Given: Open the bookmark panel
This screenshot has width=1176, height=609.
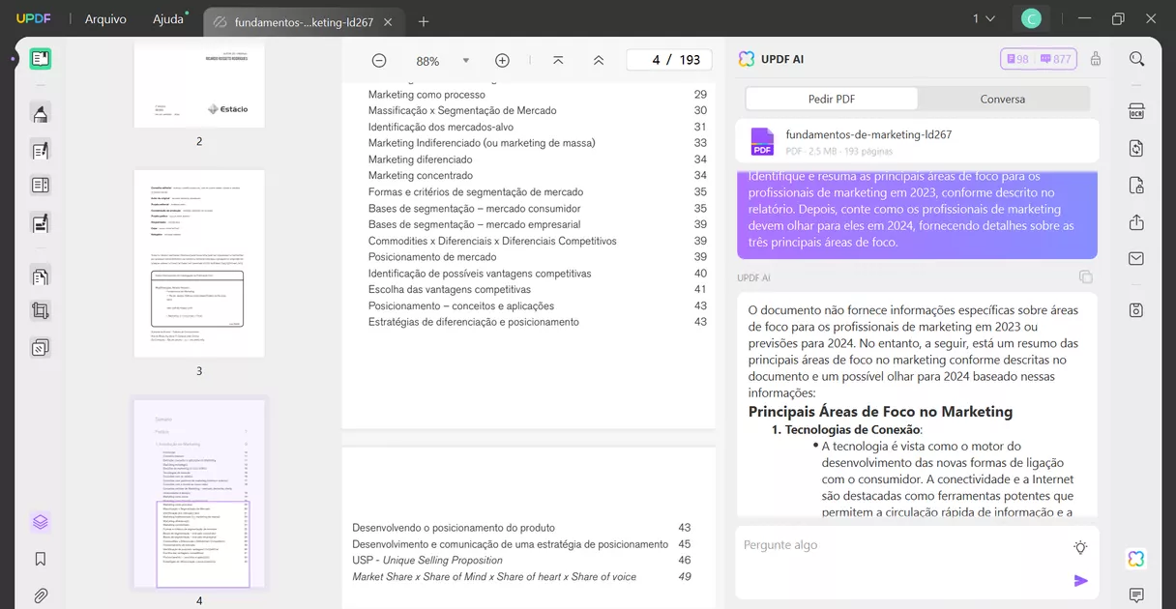Looking at the screenshot, I should [x=40, y=558].
